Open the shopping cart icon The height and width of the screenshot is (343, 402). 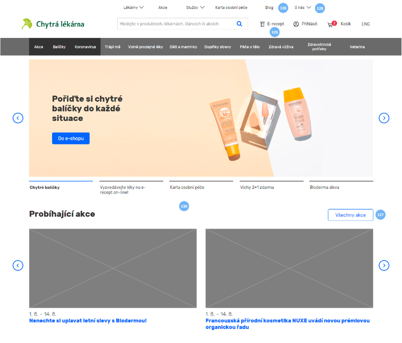331,24
